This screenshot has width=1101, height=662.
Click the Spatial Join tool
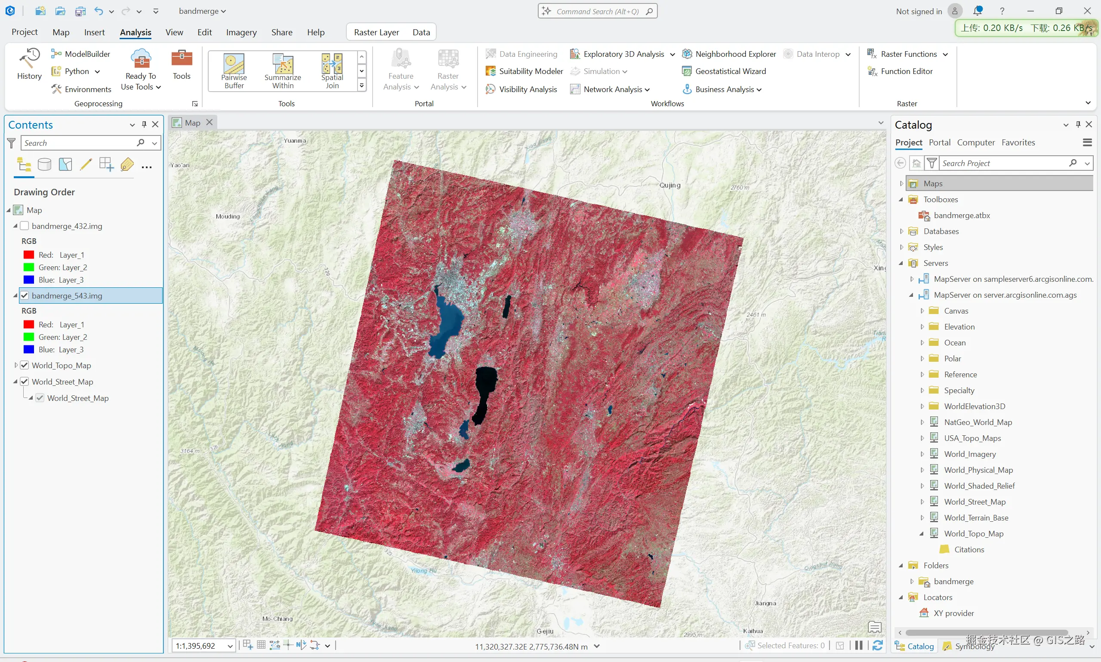(x=332, y=71)
